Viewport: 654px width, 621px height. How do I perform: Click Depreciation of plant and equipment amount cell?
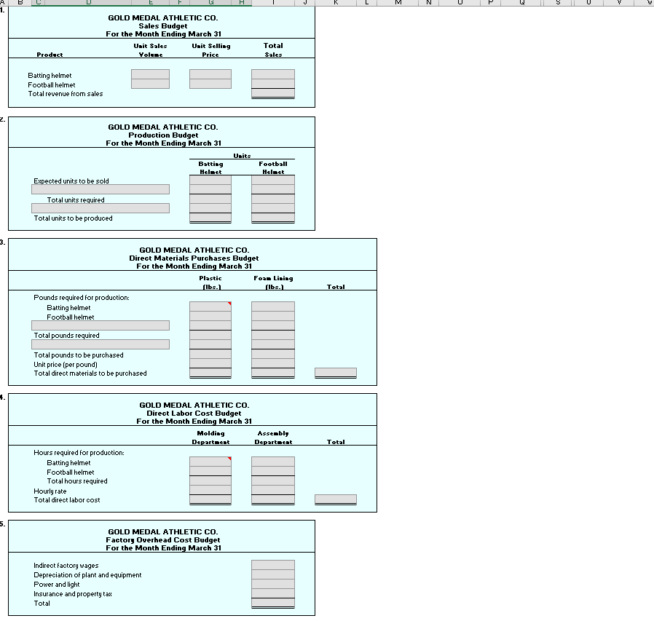(273, 574)
